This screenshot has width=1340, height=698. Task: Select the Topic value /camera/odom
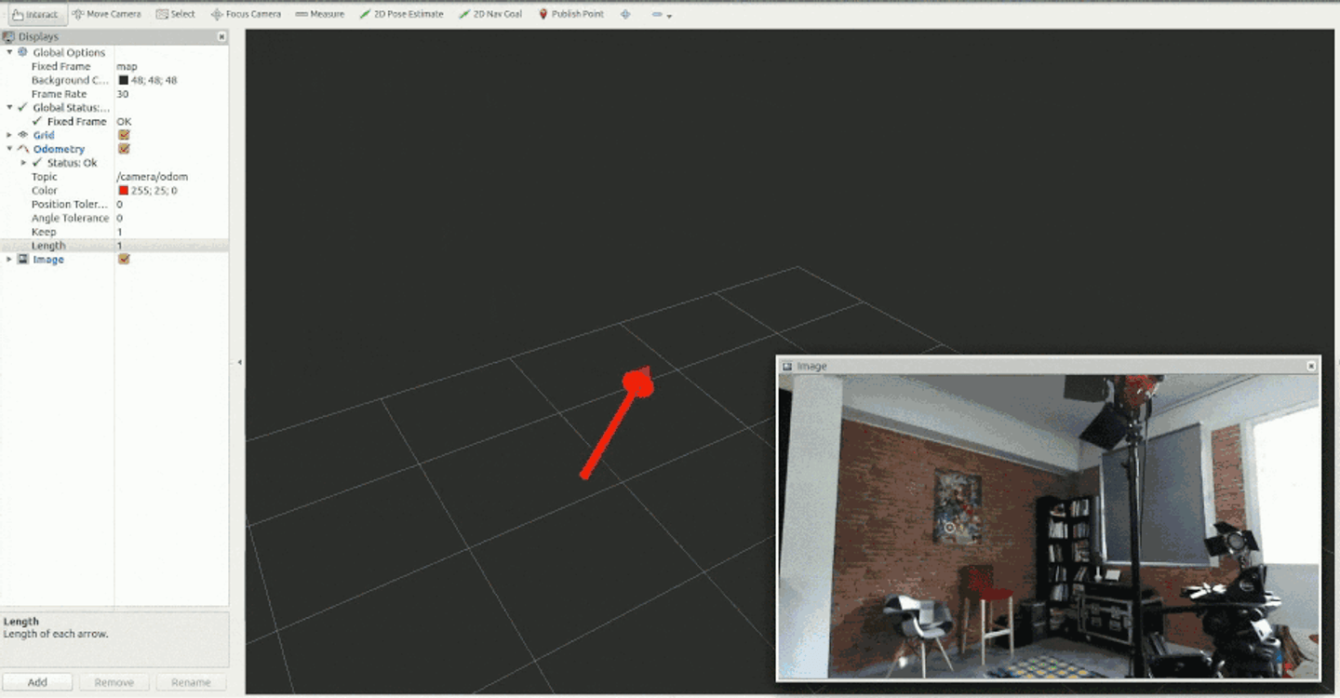tap(154, 176)
